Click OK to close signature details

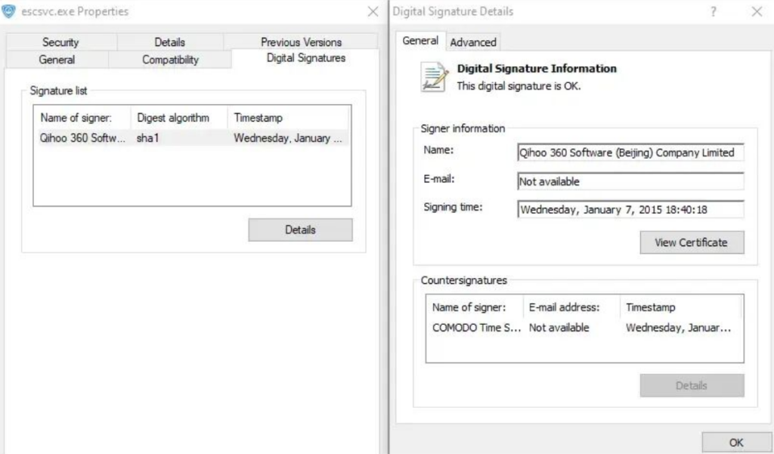(x=736, y=443)
